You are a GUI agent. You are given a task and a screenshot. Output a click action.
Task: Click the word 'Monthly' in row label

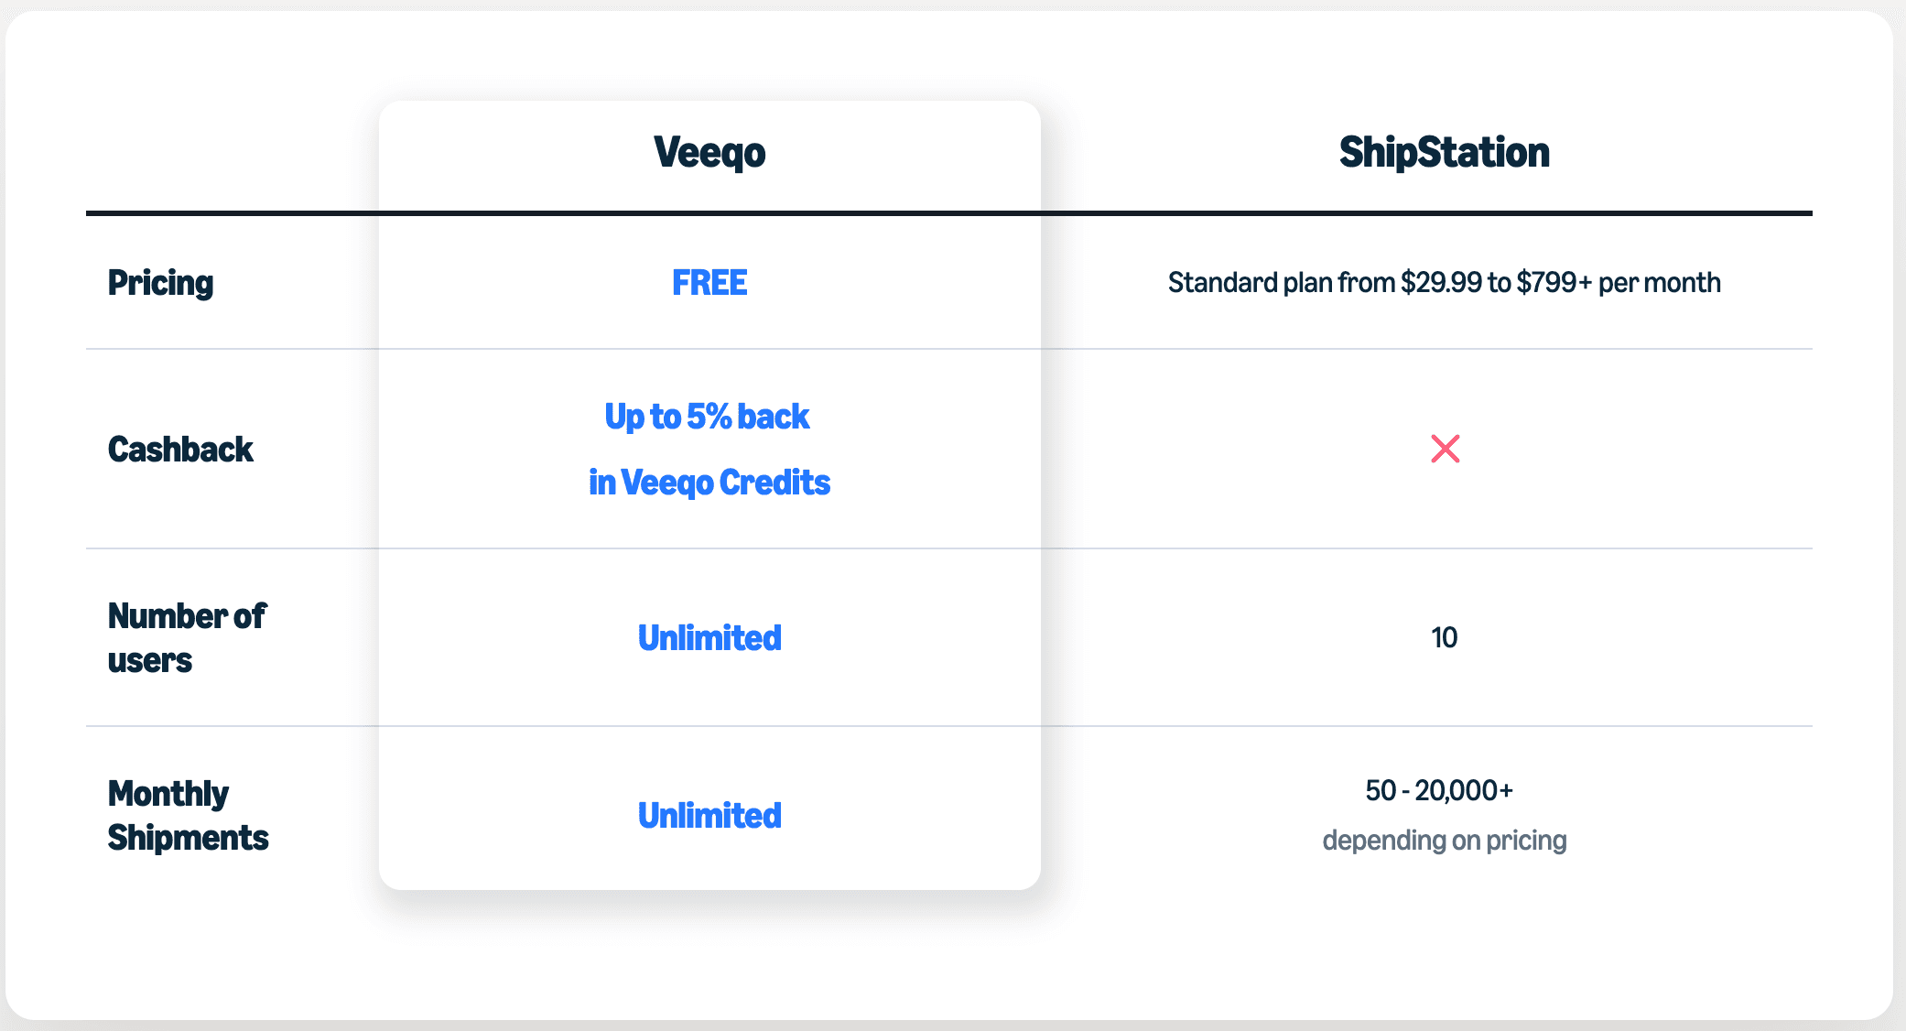point(168,794)
